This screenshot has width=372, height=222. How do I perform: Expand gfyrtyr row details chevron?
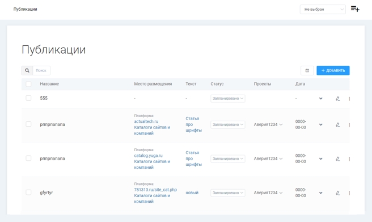(320, 193)
